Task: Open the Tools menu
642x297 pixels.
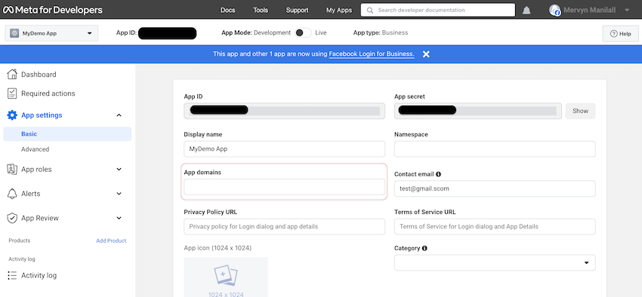Action: [261, 11]
